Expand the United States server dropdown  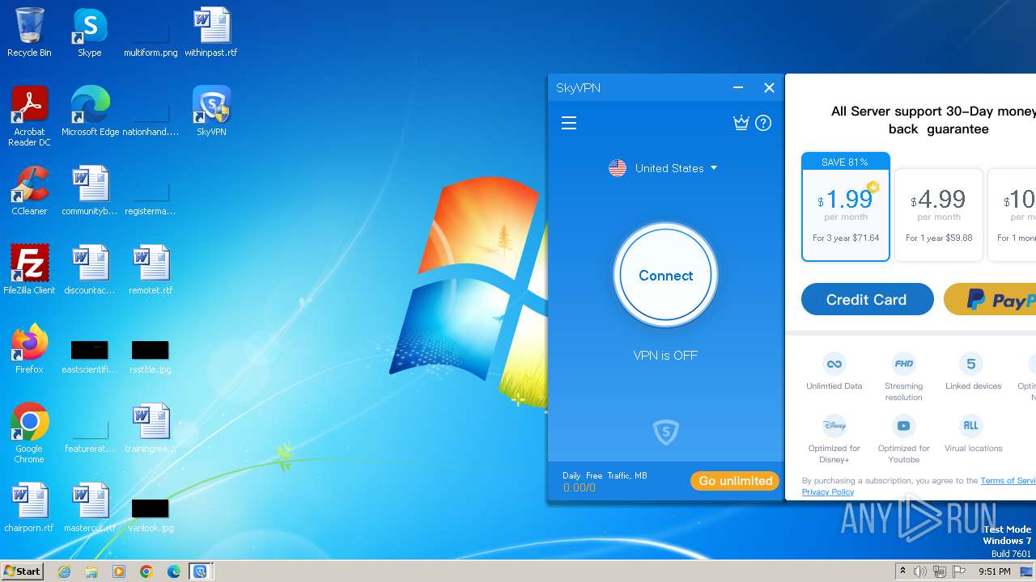714,168
